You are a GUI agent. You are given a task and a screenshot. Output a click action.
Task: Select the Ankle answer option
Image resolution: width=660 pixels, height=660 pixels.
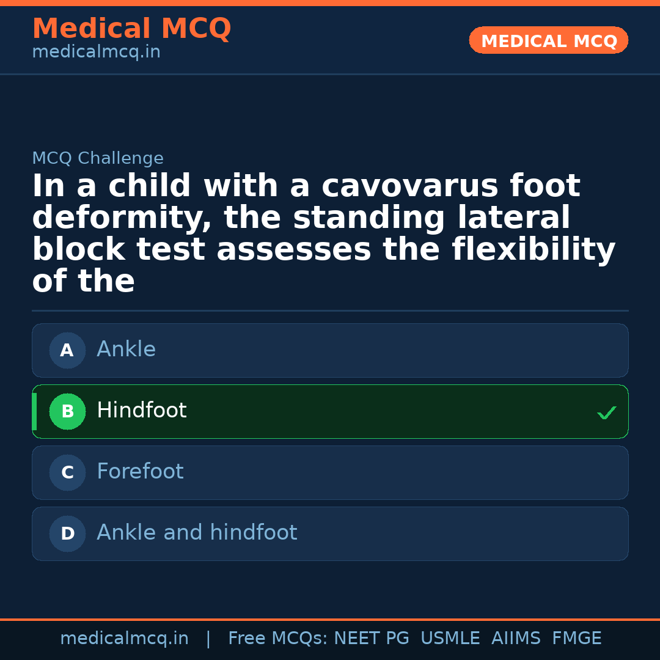pos(330,351)
